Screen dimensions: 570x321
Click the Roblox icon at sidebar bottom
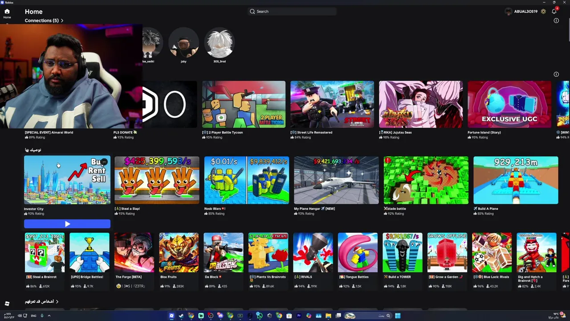(7, 304)
